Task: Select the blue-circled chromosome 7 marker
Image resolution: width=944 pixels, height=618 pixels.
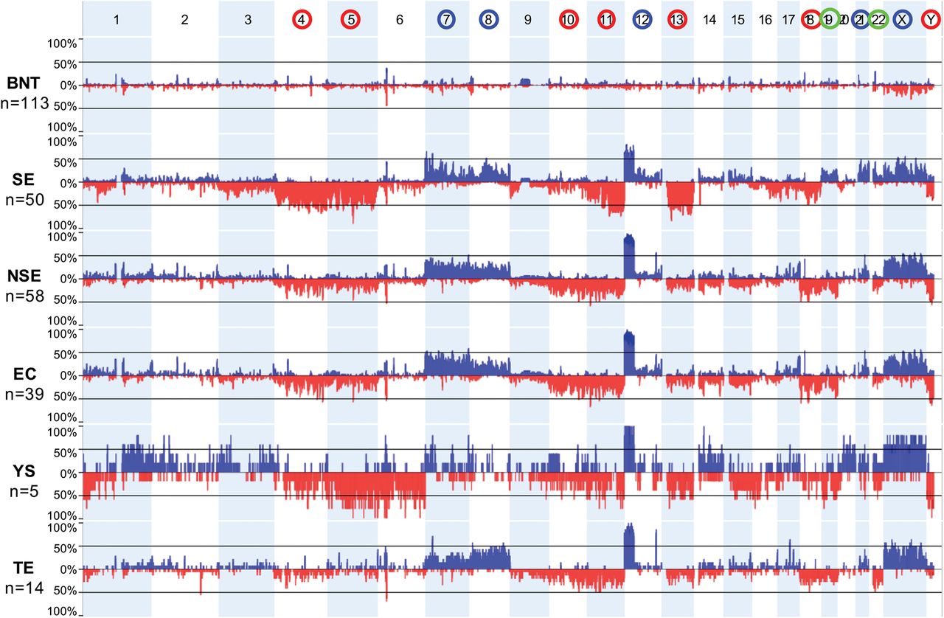Action: coord(446,21)
